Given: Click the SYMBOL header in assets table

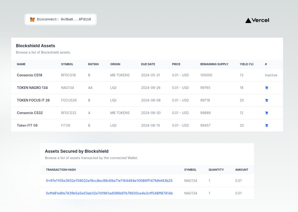Looking at the screenshot, I should point(67,64).
